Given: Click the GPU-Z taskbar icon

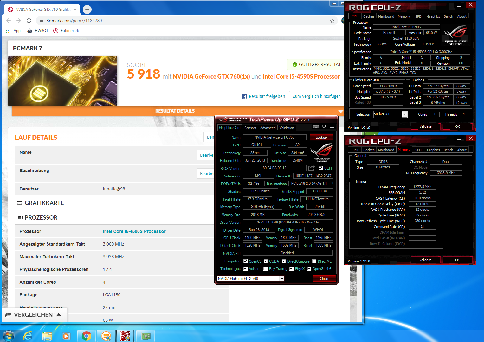Looking at the screenshot, I should pos(145,336).
